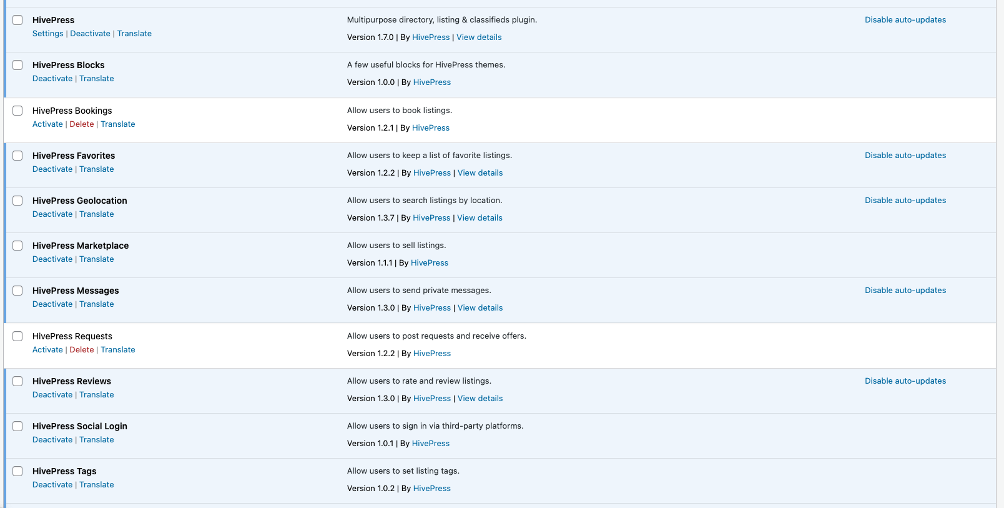The image size is (1004, 508).
Task: Deactivate HivePress Reviews
Action: [52, 395]
